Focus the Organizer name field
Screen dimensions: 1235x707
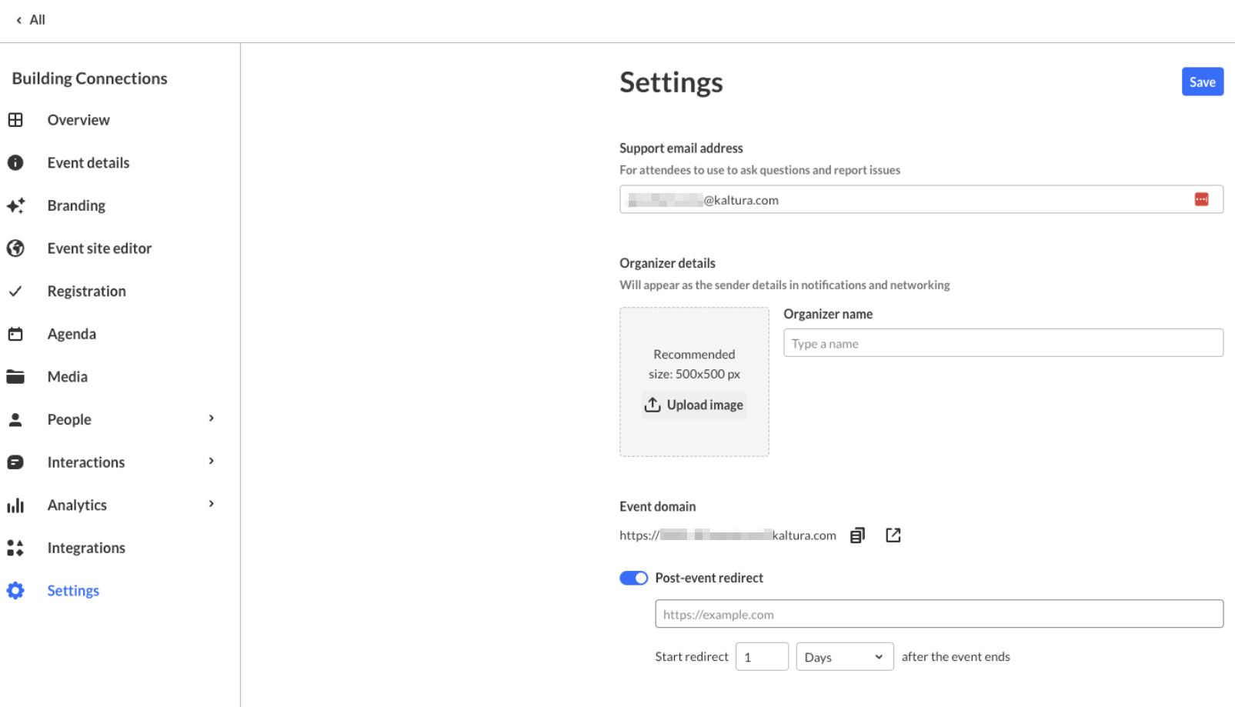coord(1003,343)
